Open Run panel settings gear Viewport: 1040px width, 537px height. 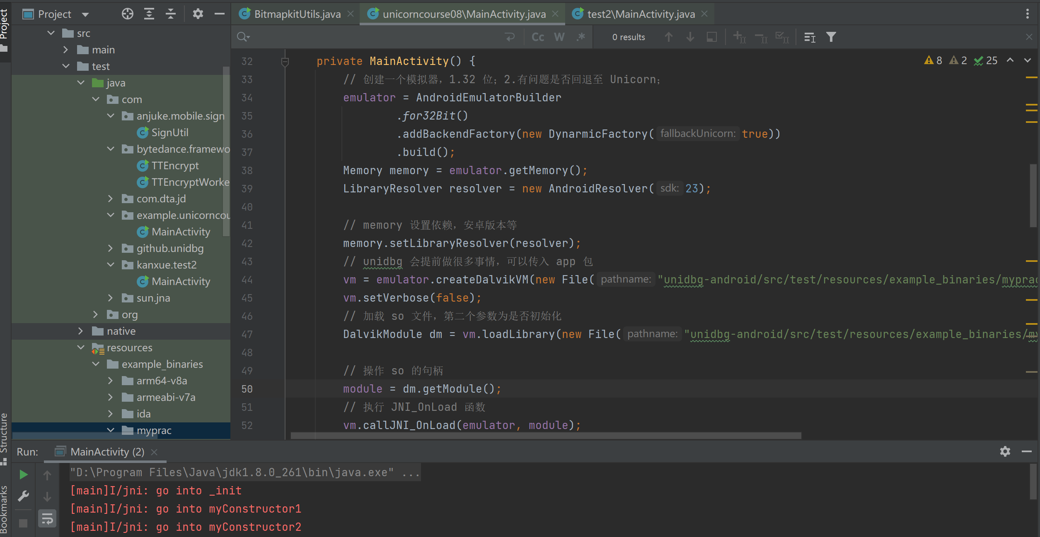click(x=1005, y=451)
